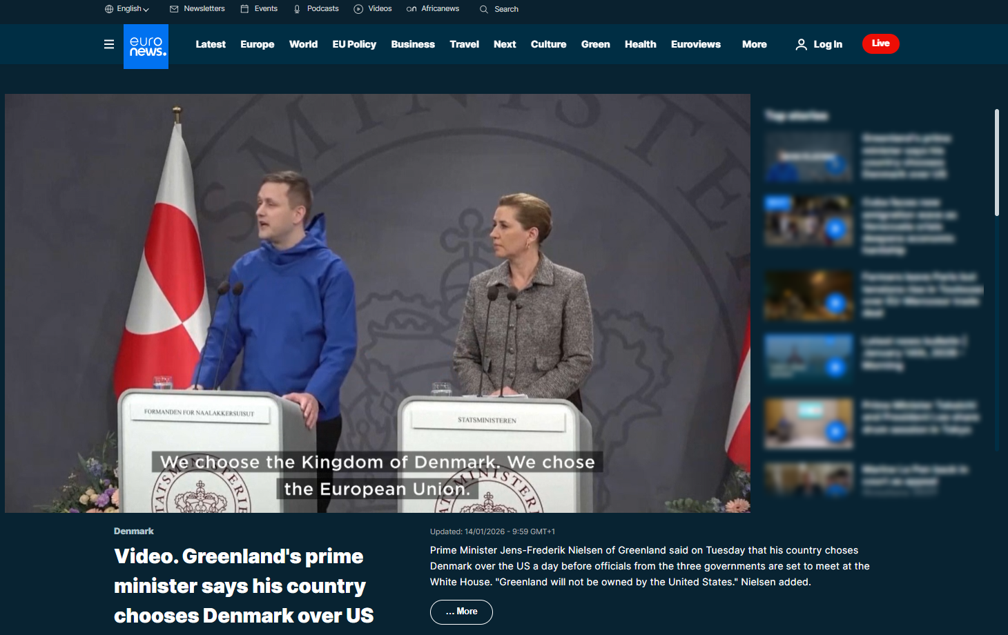Click the Videos play icon
The height and width of the screenshot is (635, 1008).
pos(358,9)
